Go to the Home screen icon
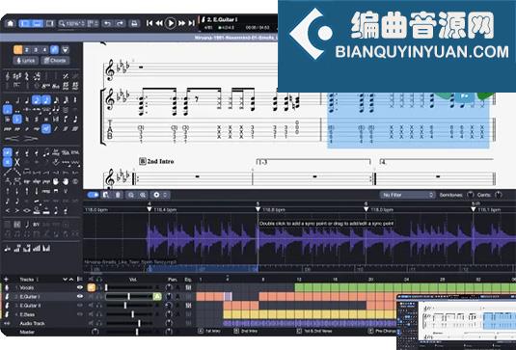Image resolution: width=516 pixels, height=350 pixels. (11, 23)
